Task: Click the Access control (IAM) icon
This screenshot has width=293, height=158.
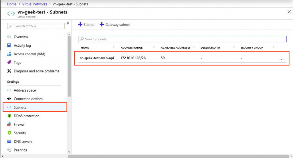Action: 9,54
